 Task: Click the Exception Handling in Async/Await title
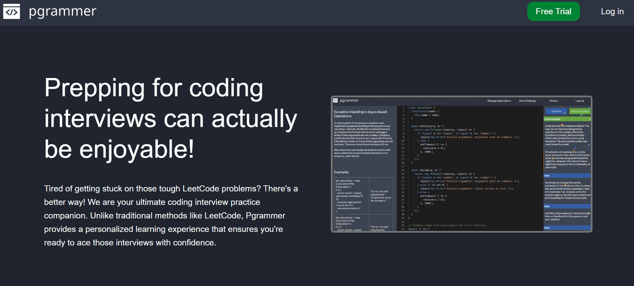(x=360, y=114)
